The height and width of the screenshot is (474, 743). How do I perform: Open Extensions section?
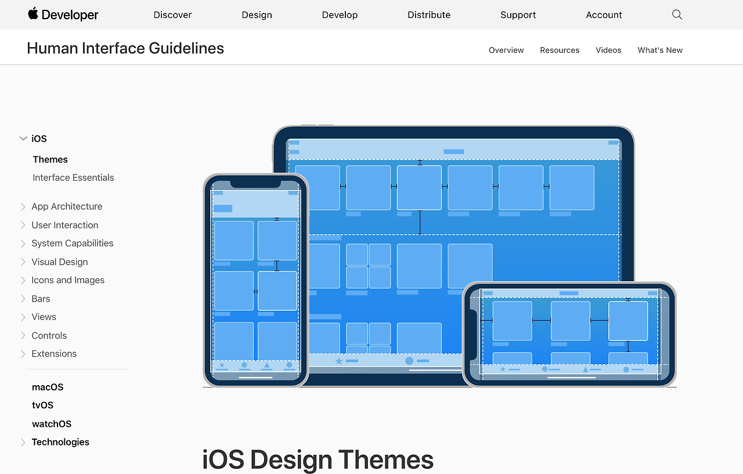click(54, 354)
